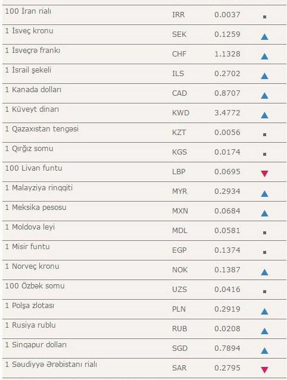Select the 1 Kanada dolları row name
287x380 pixels.
point(33,90)
